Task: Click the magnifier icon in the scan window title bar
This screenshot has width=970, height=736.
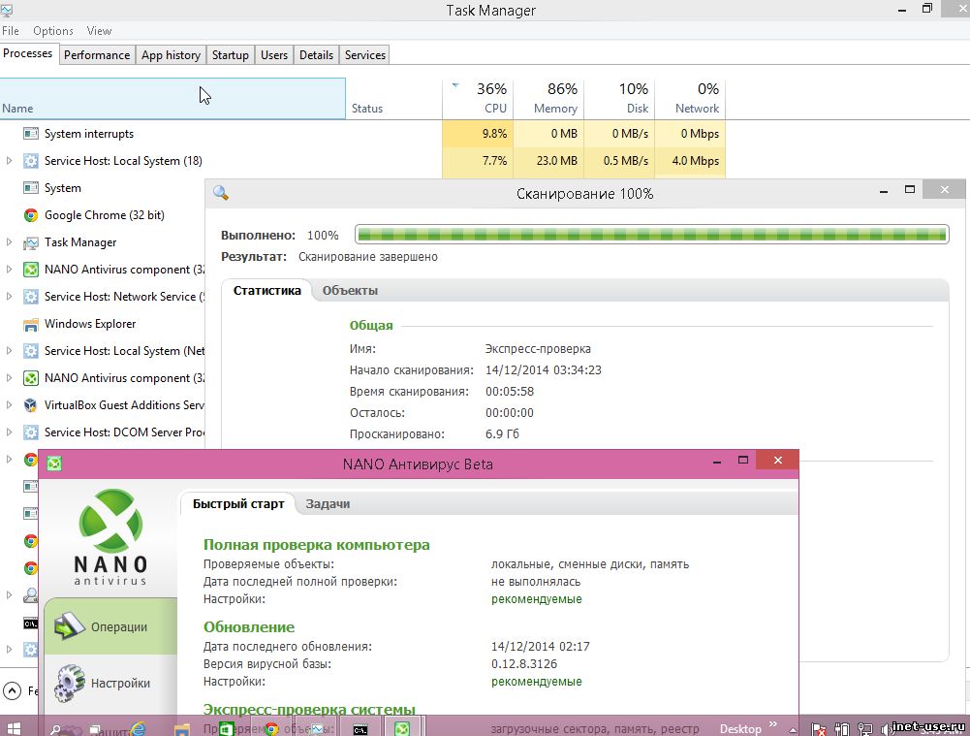Action: tap(221, 193)
